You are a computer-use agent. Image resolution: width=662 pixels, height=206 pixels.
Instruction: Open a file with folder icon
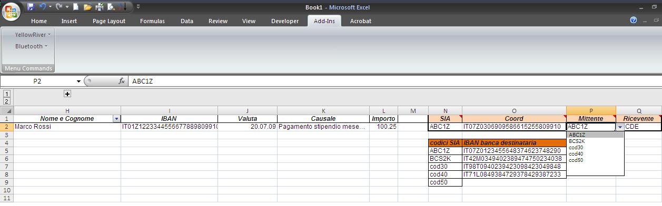point(87,7)
